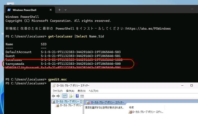The image size is (198, 114).
Task: Toggle the console tree show/hide toolbar icon
Action: [65, 96]
